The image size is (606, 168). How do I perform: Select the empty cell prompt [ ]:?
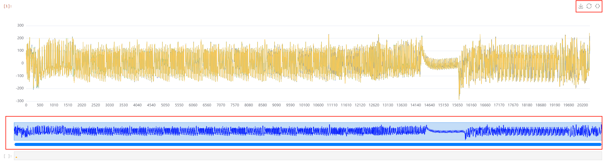tap(8, 156)
